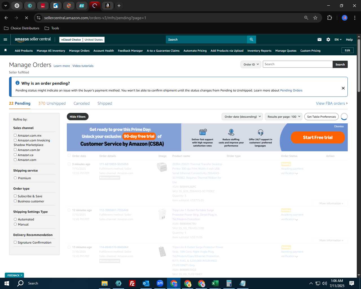The width and height of the screenshot is (361, 289).
Task: Open the browser extensions puzzle icon
Action: point(329,18)
